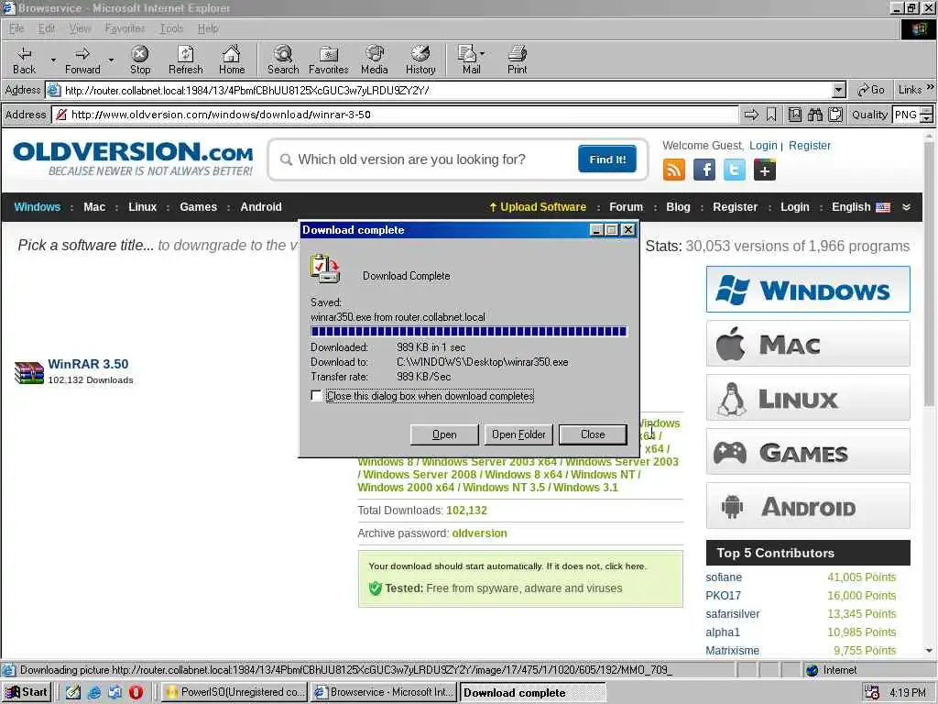Click the Browservice clipboard icon
This screenshot has width=938, height=704.
point(835,115)
